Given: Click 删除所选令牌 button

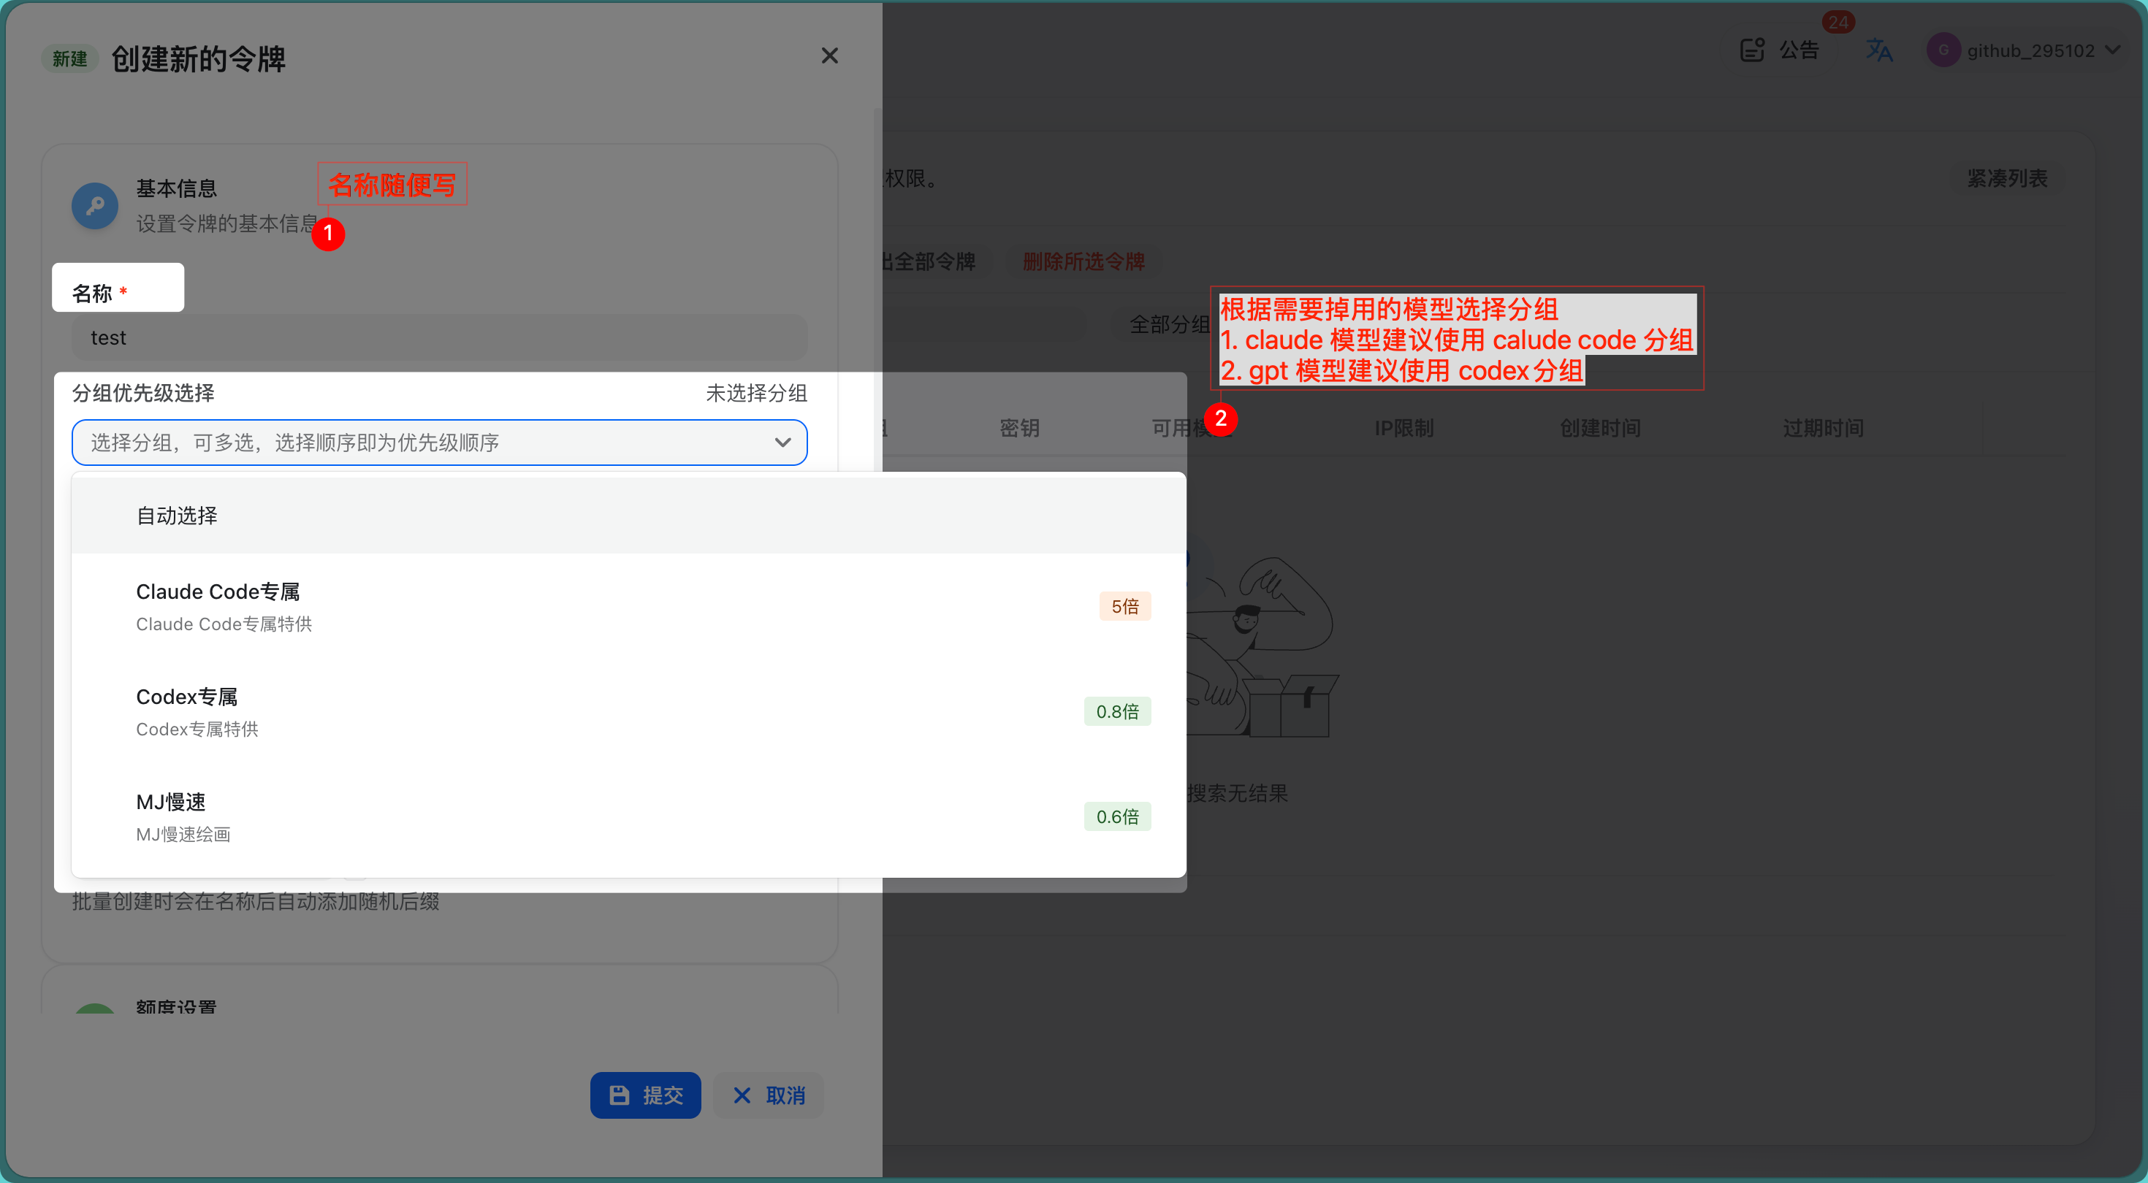Looking at the screenshot, I should [x=1083, y=261].
